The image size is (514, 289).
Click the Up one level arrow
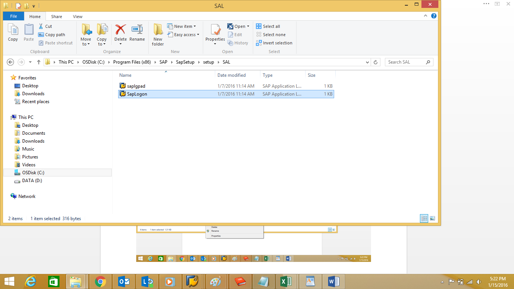coord(38,62)
